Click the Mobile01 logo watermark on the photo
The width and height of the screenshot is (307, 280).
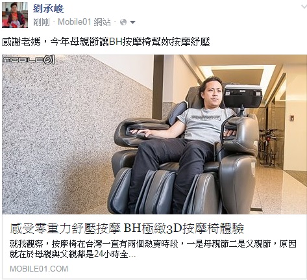click(29, 60)
